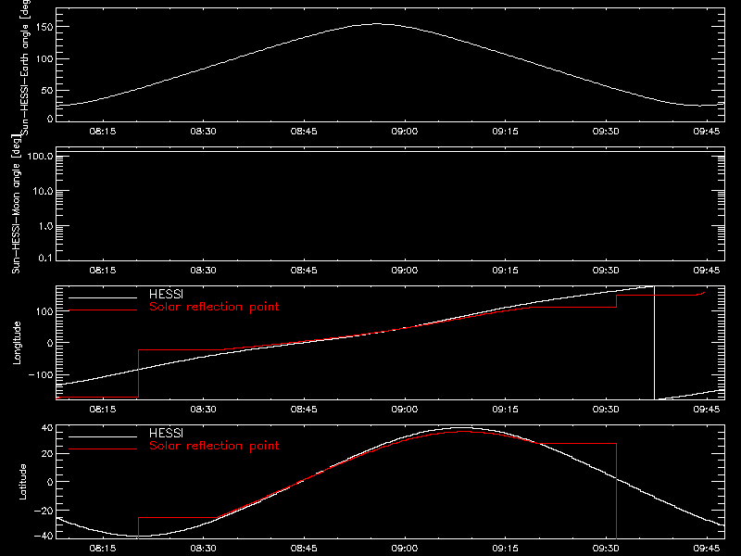Click the Sun-HESSI-Earth angle axis title
741x556 pixels.
[x=25, y=67]
